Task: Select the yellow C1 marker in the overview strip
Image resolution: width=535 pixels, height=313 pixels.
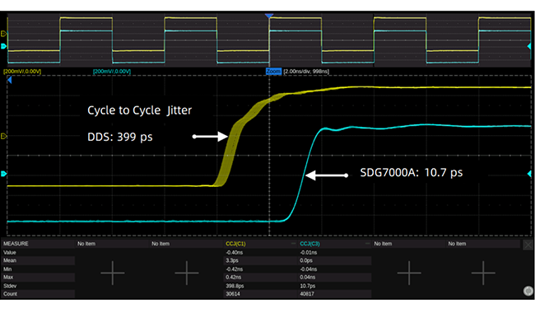Action: [x=4, y=34]
